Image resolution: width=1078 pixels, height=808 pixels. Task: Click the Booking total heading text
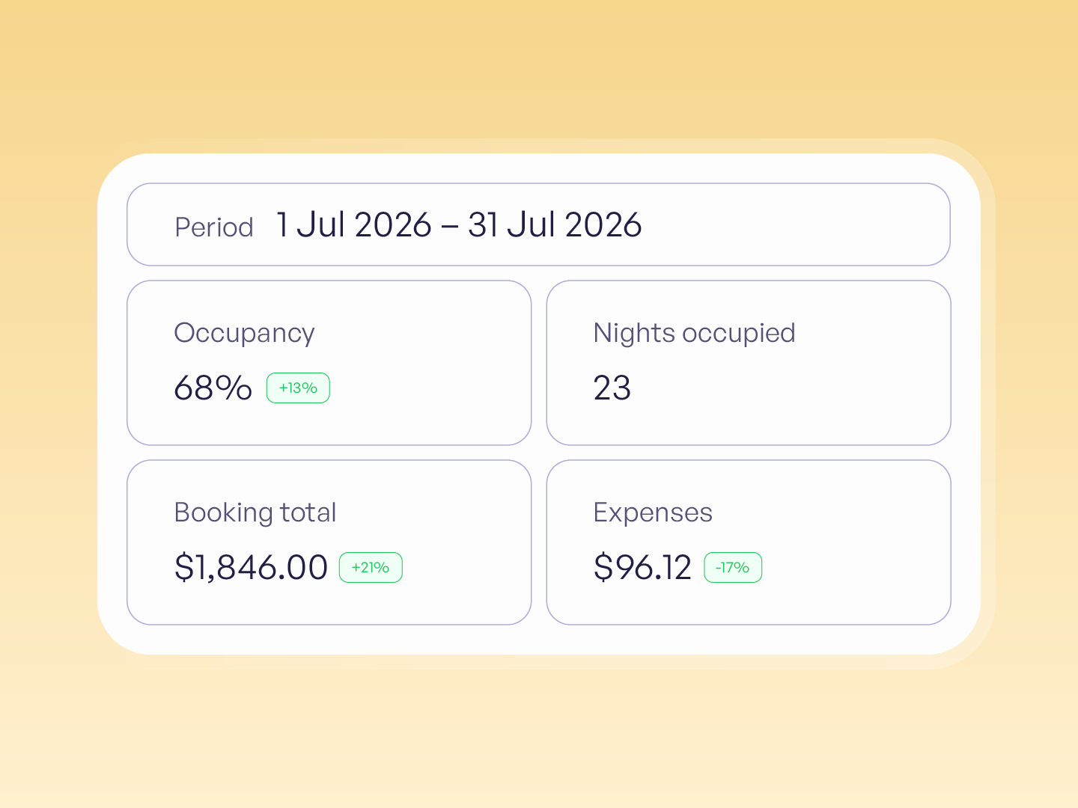(x=255, y=513)
